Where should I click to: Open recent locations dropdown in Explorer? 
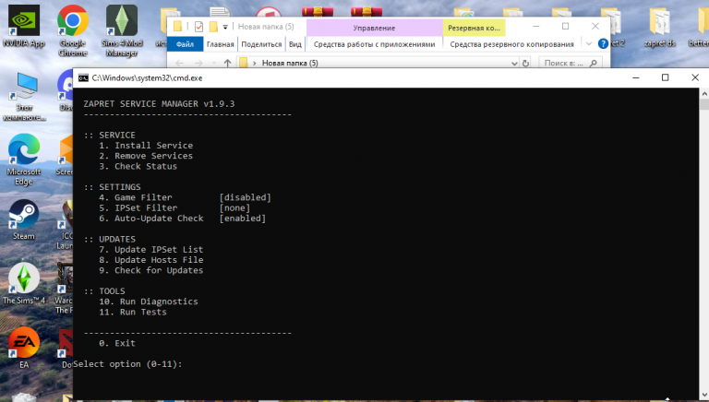tap(214, 64)
